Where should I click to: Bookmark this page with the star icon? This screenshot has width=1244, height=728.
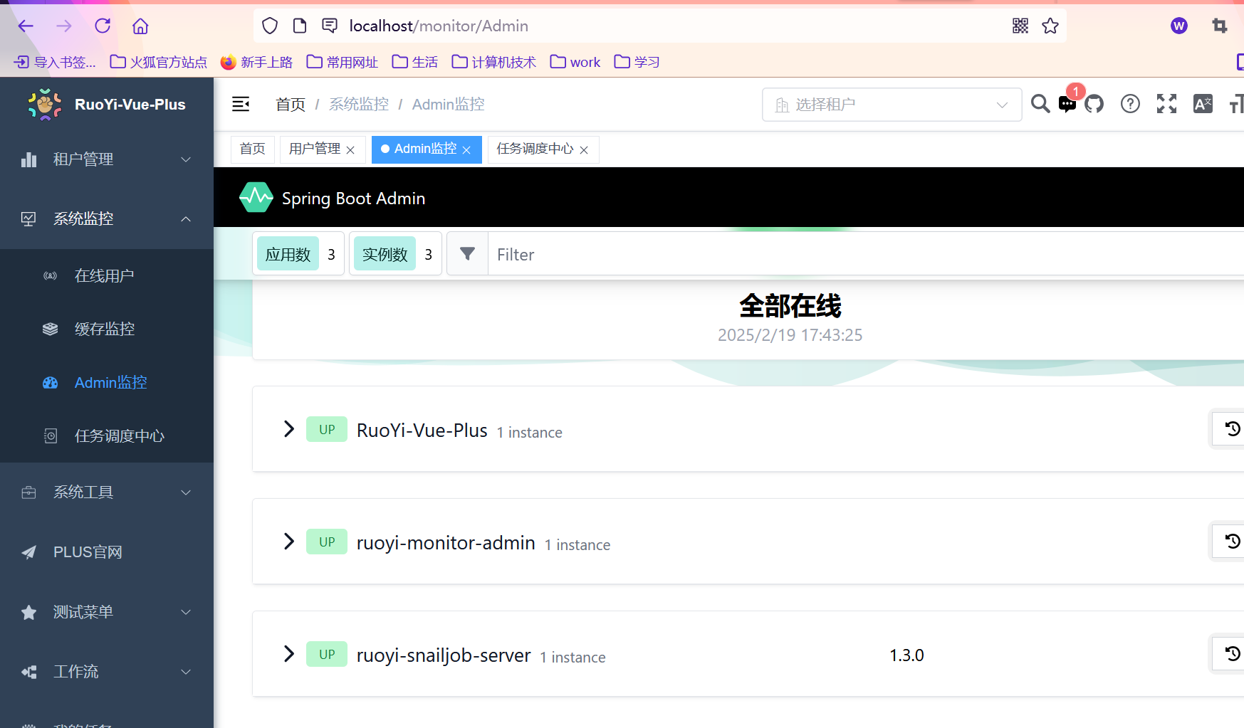click(1050, 26)
